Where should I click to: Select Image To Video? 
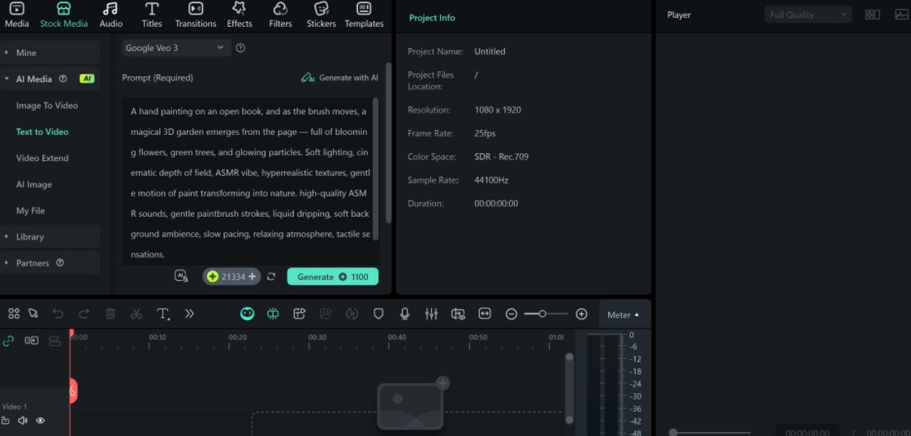click(x=47, y=106)
